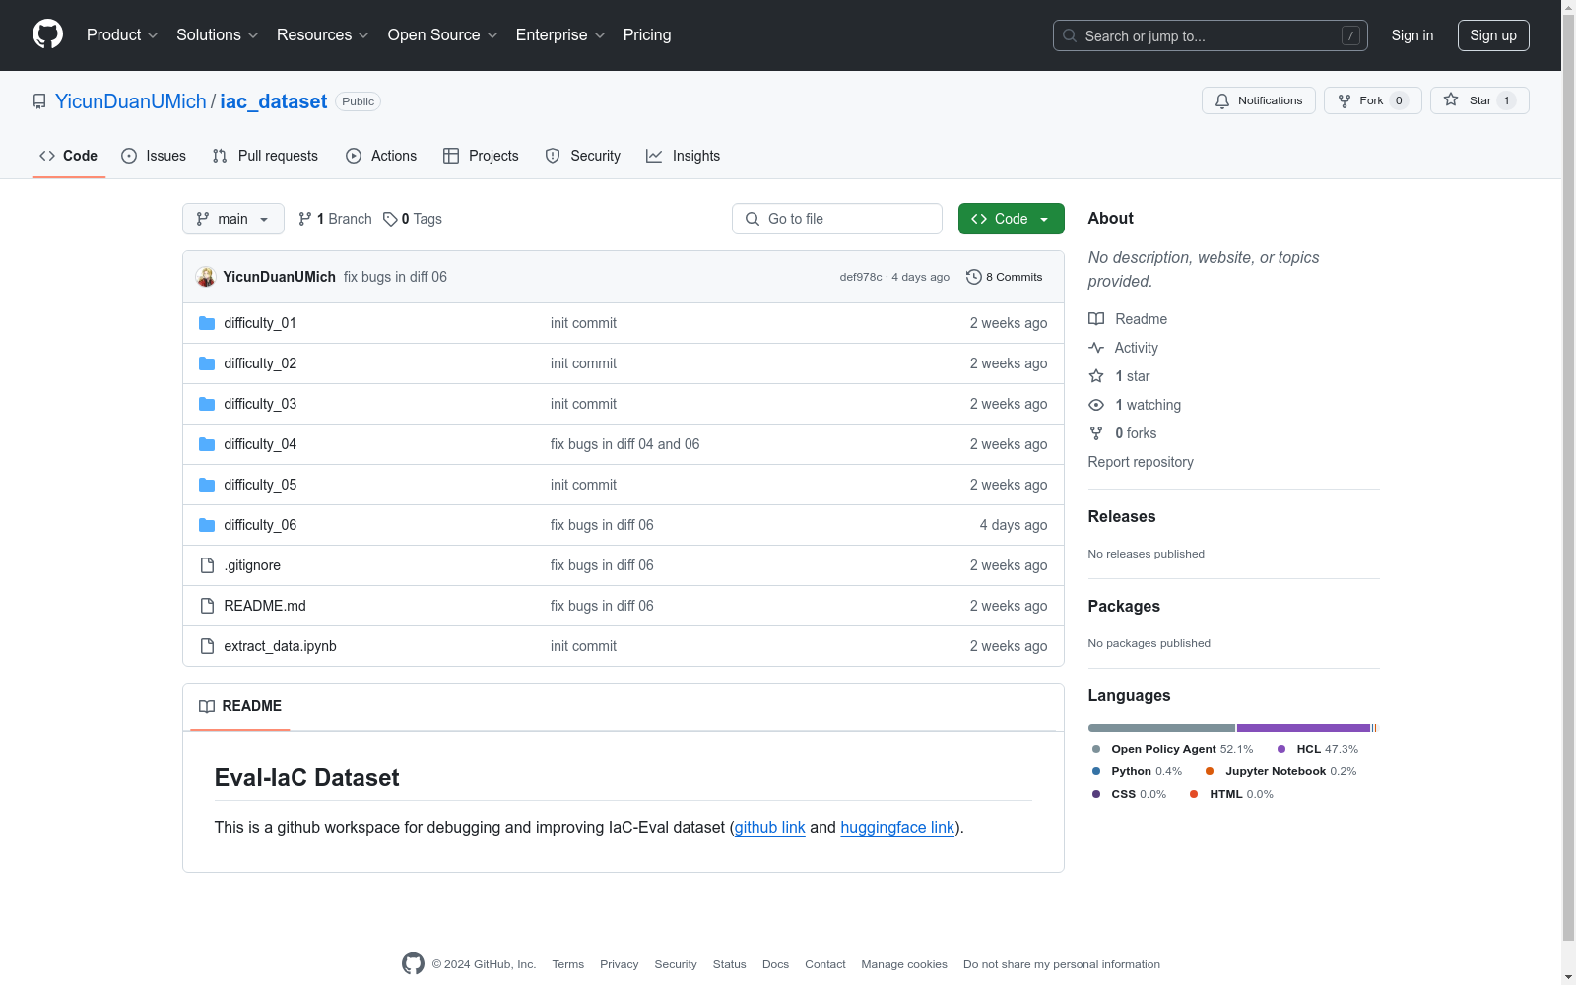Expand the Solutions menu
1576x985 pixels.
pos(218,35)
